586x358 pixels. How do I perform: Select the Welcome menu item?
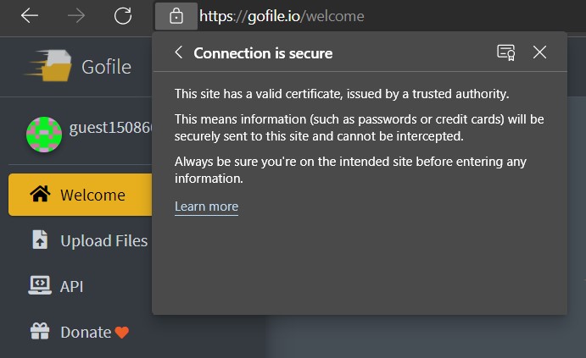click(x=81, y=195)
